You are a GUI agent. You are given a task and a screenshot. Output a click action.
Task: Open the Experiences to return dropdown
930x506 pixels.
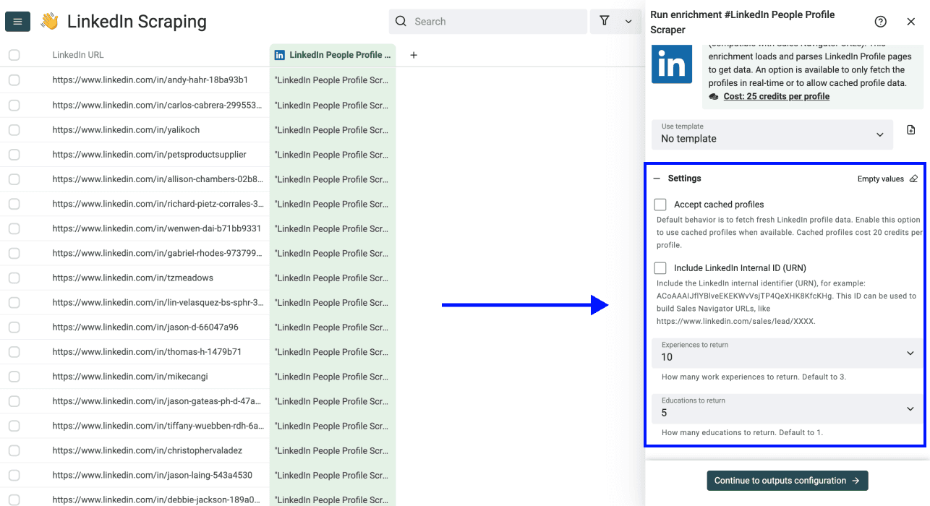click(x=911, y=353)
